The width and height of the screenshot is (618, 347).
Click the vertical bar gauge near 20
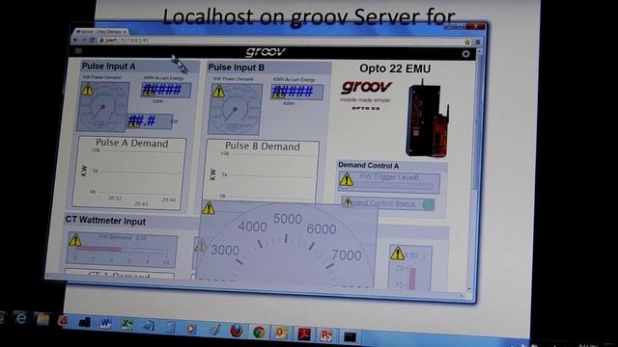coord(412,280)
